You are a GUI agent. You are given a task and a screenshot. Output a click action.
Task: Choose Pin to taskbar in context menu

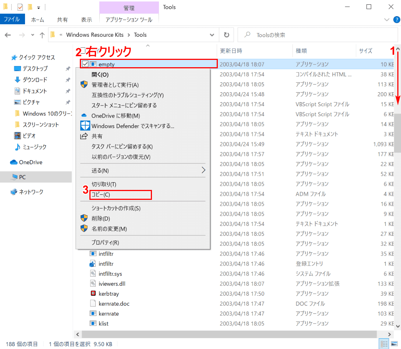143,146
